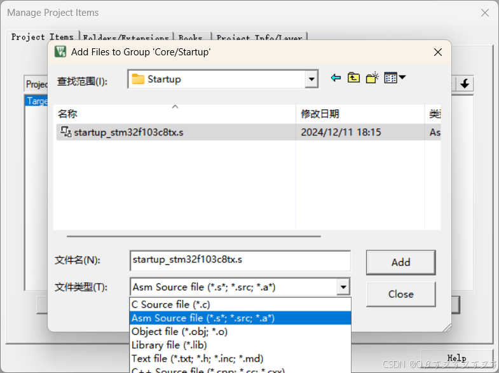Click the Keil icon in dialog title bar
499x373 pixels.
(60, 51)
